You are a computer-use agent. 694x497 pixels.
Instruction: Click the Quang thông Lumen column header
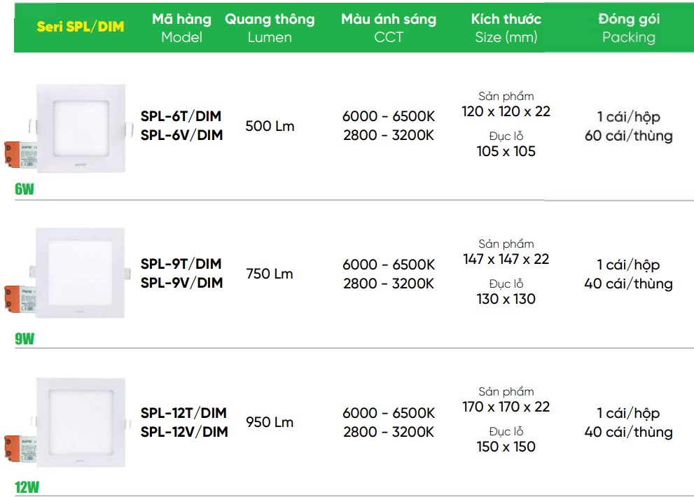[x=270, y=27]
